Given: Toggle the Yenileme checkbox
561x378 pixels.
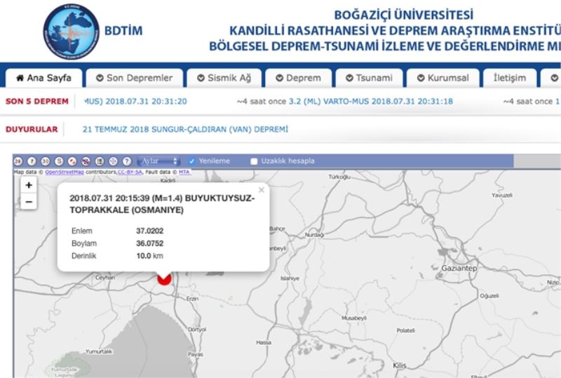Looking at the screenshot, I should (191, 161).
